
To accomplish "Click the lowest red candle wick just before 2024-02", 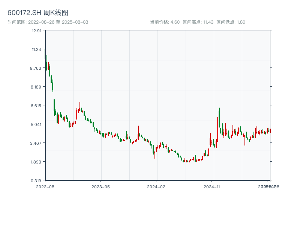I will point(155,154).
